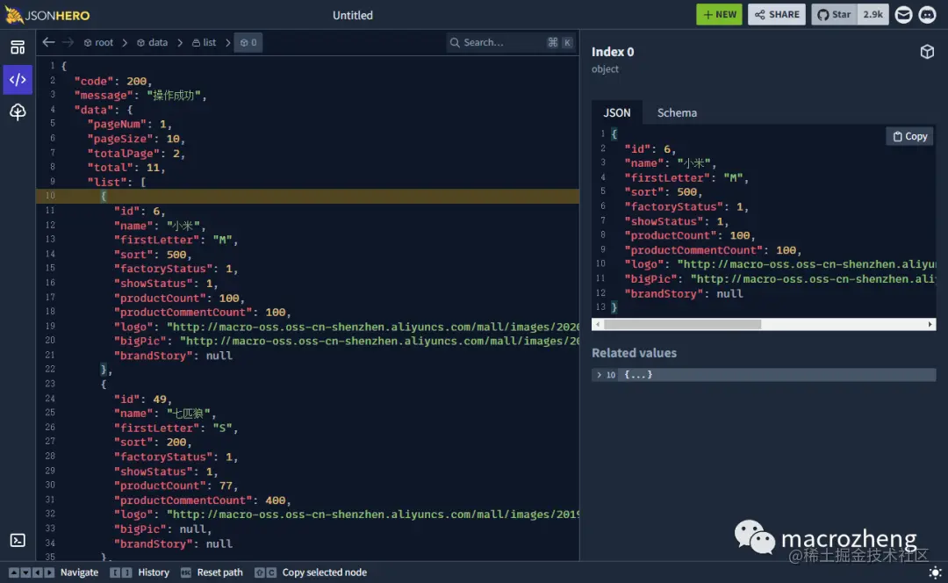Open GitHub Star button
The width and height of the screenshot is (948, 583).
coord(835,15)
